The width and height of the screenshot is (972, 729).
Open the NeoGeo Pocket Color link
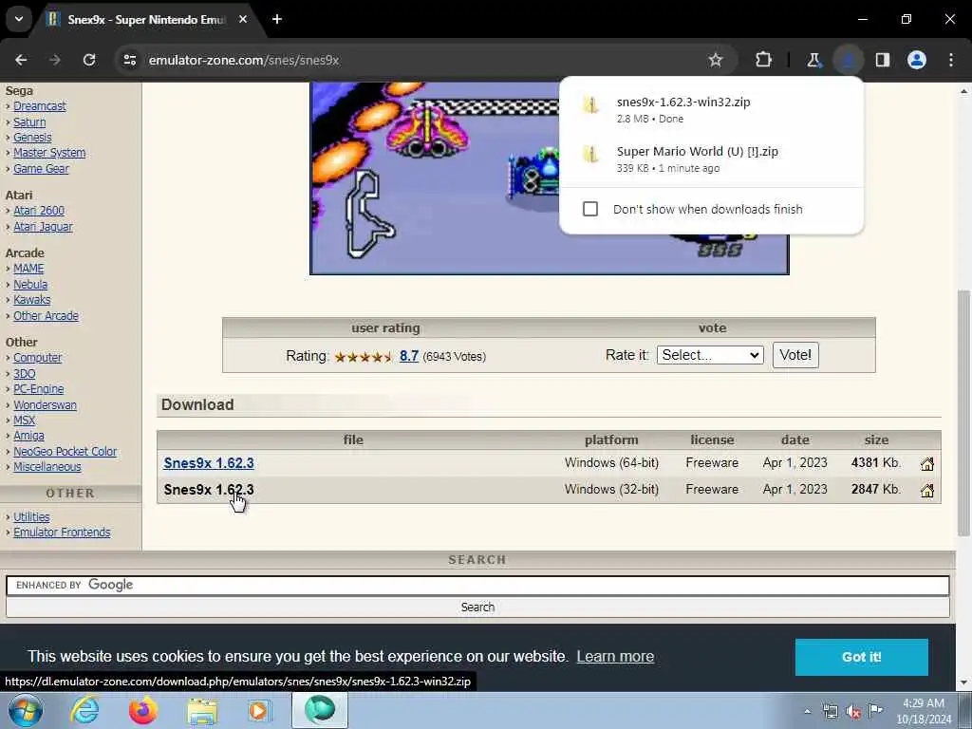[x=65, y=451]
